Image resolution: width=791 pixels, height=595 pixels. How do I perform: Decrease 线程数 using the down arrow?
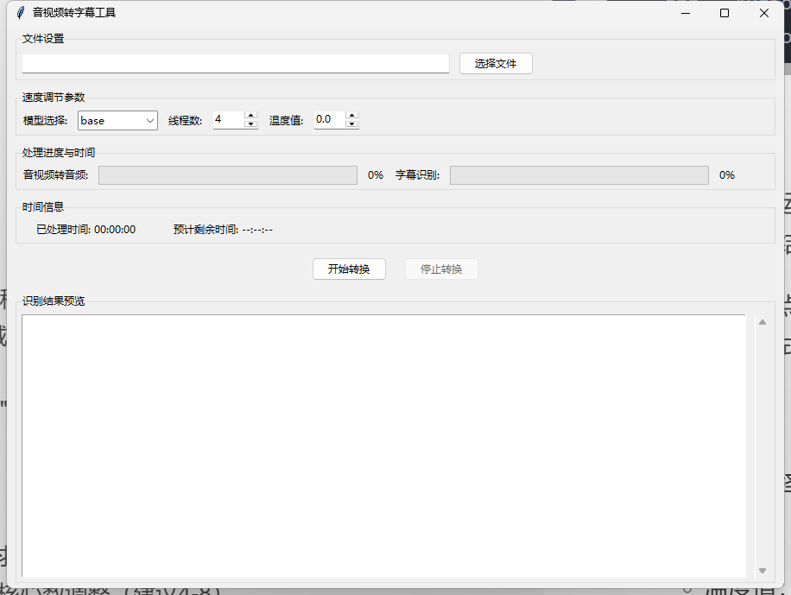coord(250,124)
